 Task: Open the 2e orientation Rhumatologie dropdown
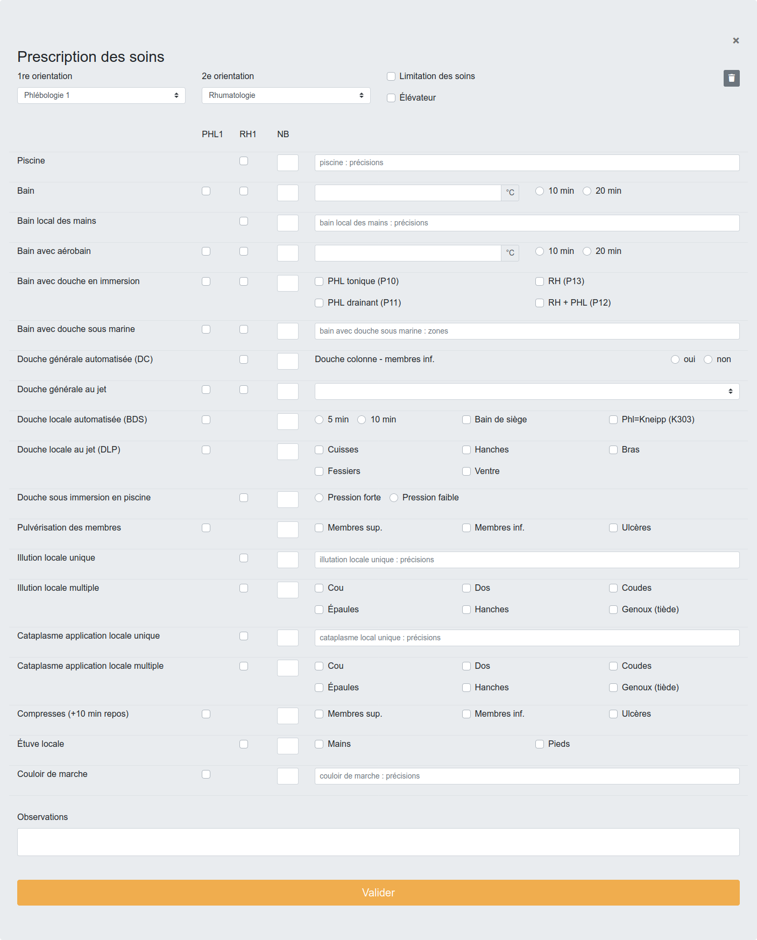[x=286, y=95]
